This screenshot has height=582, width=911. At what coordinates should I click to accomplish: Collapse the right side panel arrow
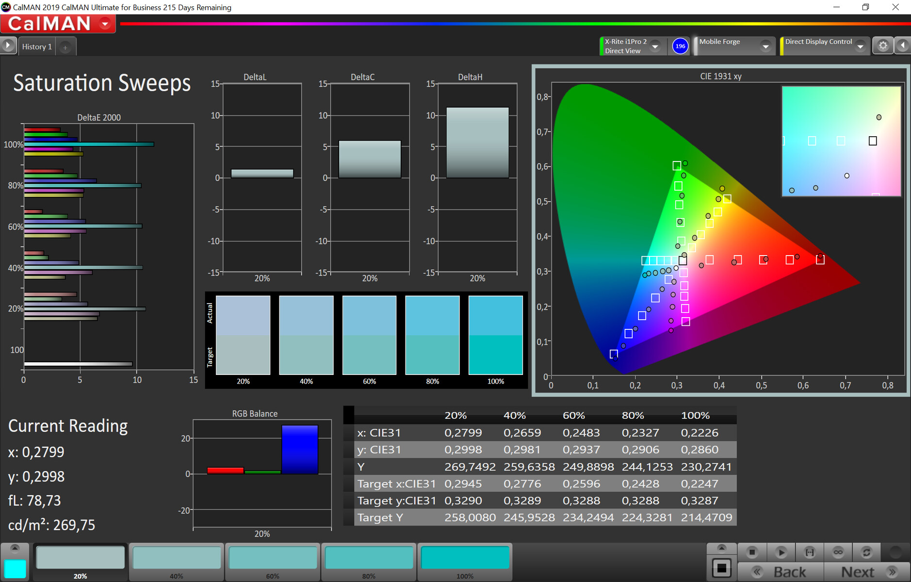point(902,46)
